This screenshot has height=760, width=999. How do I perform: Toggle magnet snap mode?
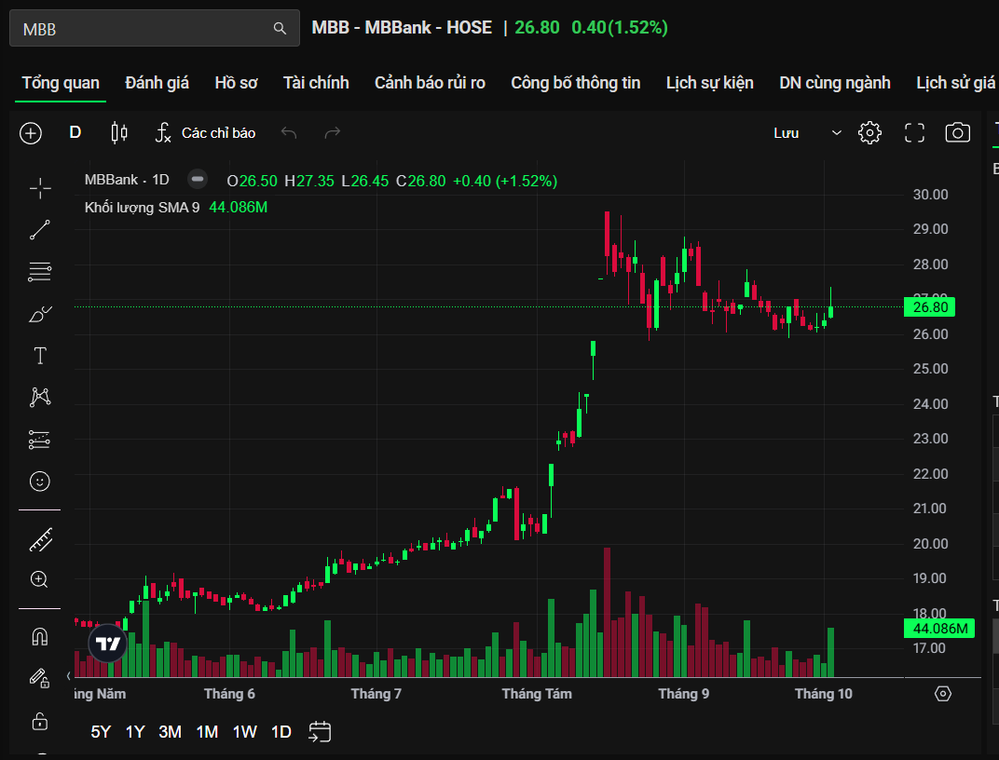[x=40, y=637]
